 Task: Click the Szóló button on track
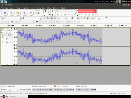pos(10,35)
